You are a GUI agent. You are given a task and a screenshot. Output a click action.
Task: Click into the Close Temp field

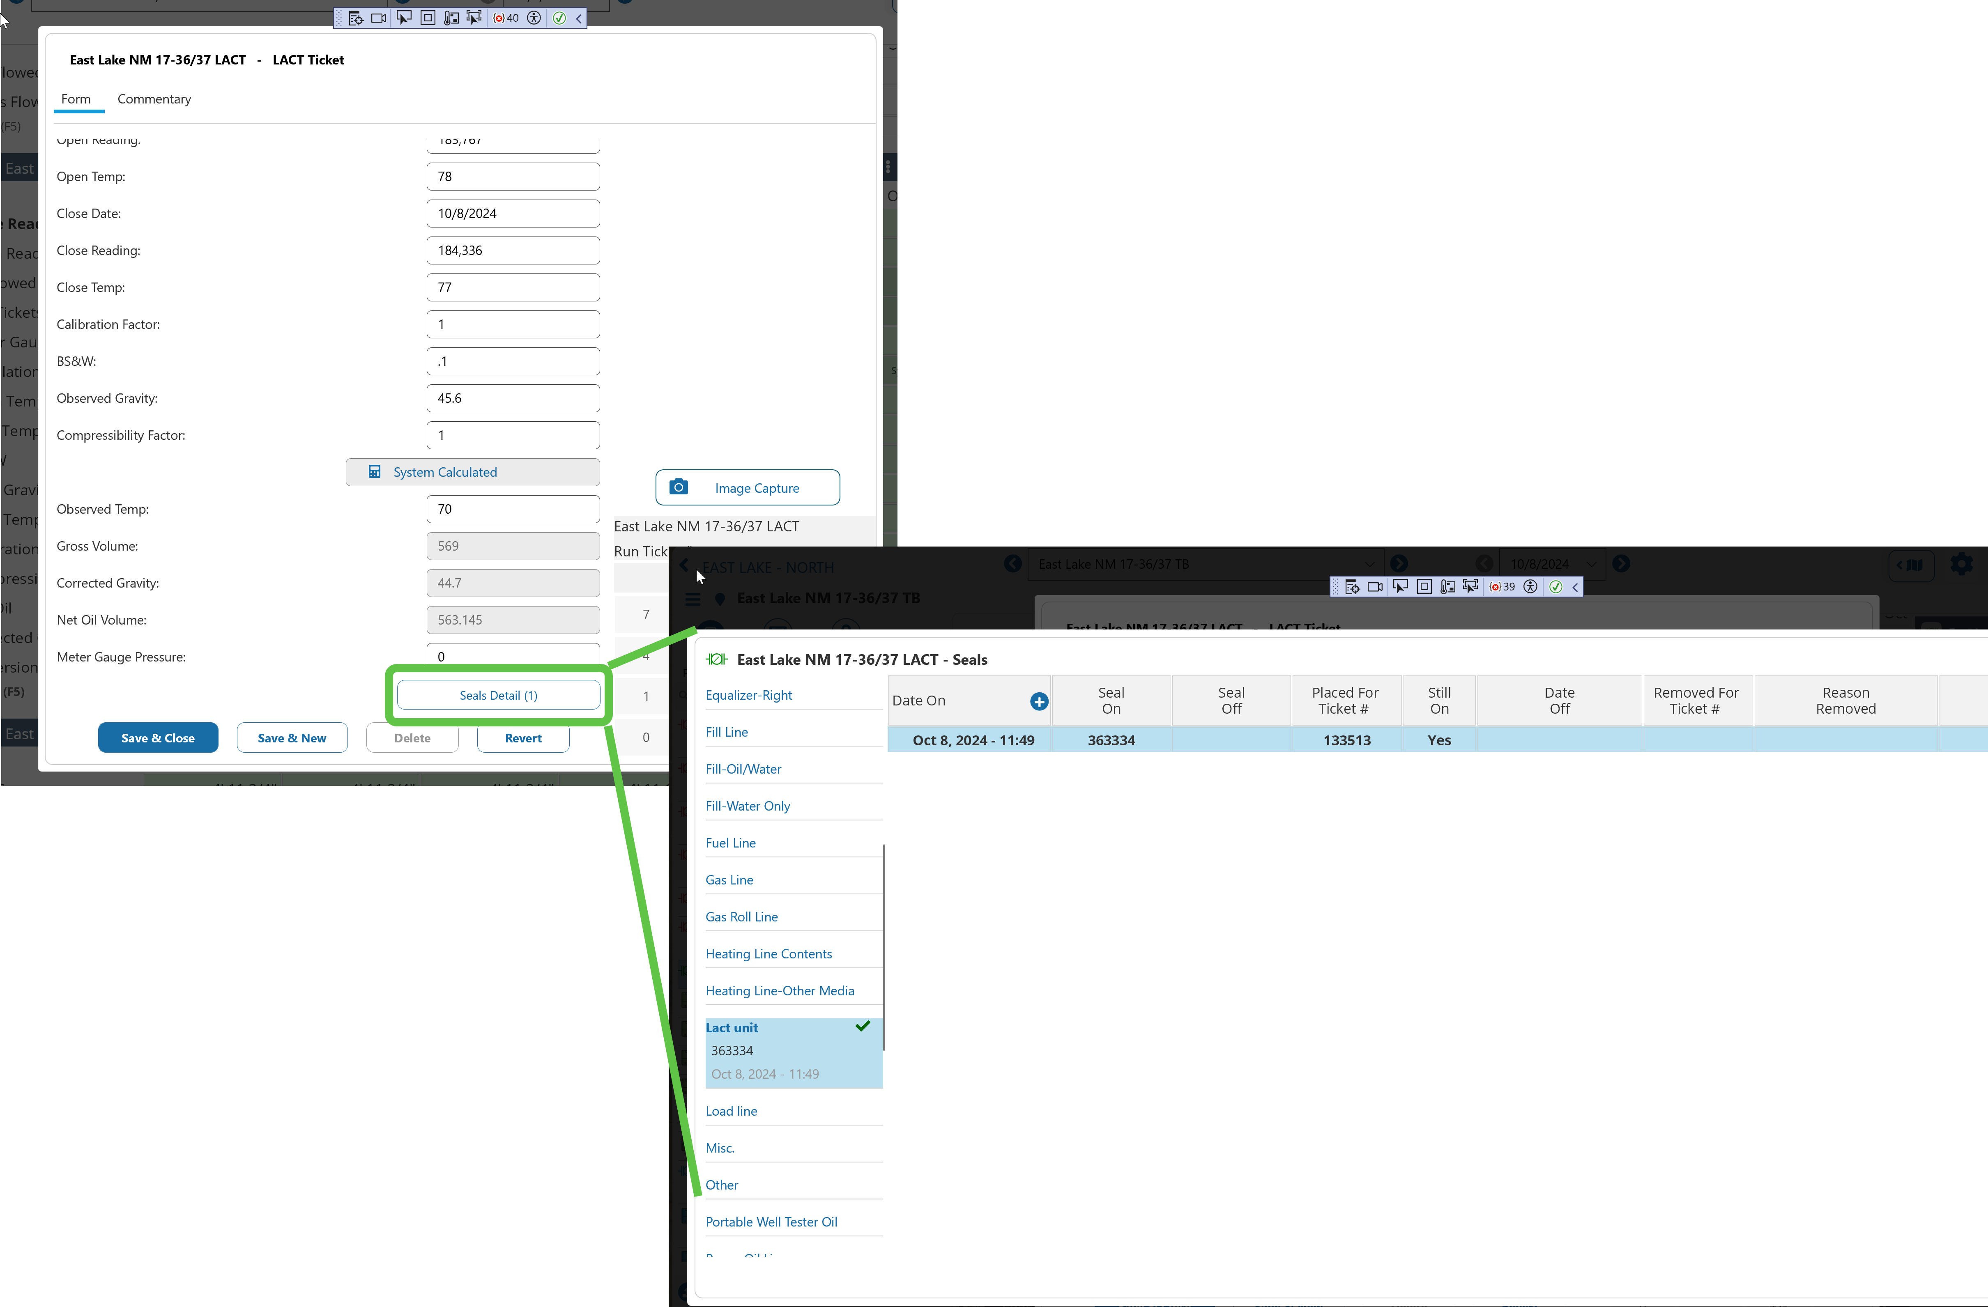(512, 287)
